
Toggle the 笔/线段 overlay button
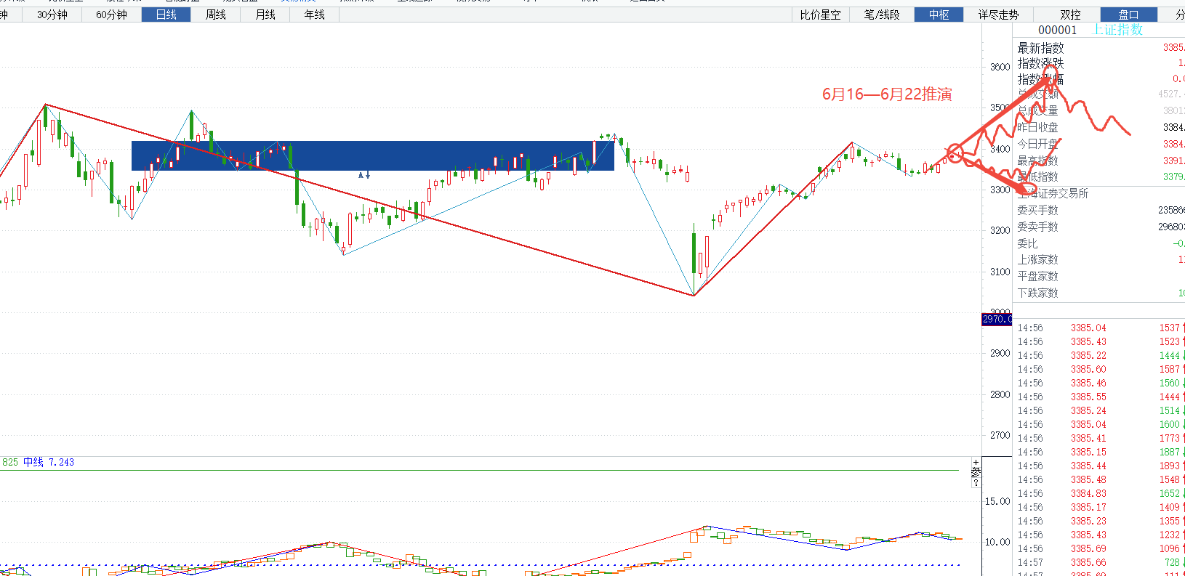point(881,15)
